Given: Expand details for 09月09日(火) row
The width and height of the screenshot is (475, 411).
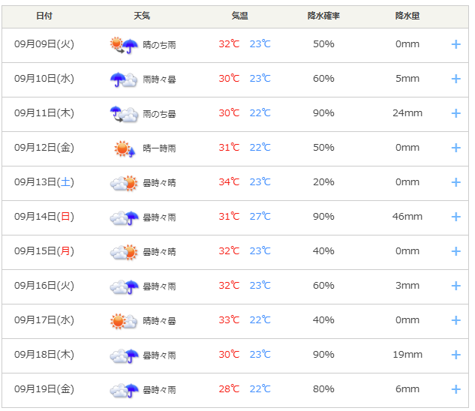Looking at the screenshot, I should [455, 44].
